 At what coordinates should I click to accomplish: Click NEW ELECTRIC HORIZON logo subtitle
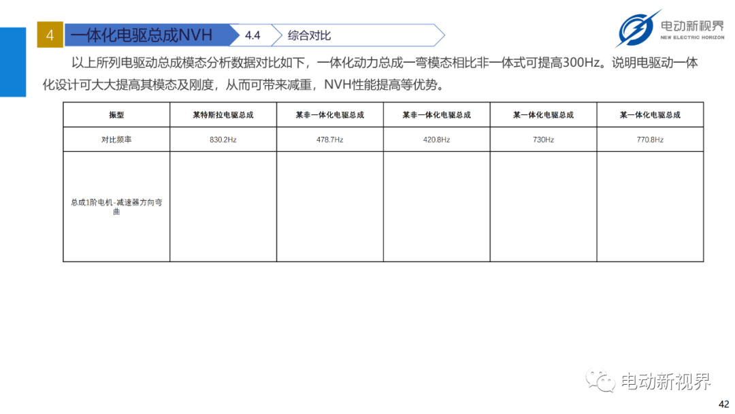(692, 37)
